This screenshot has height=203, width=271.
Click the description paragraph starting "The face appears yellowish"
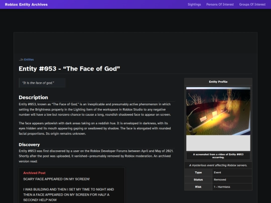[95, 128]
